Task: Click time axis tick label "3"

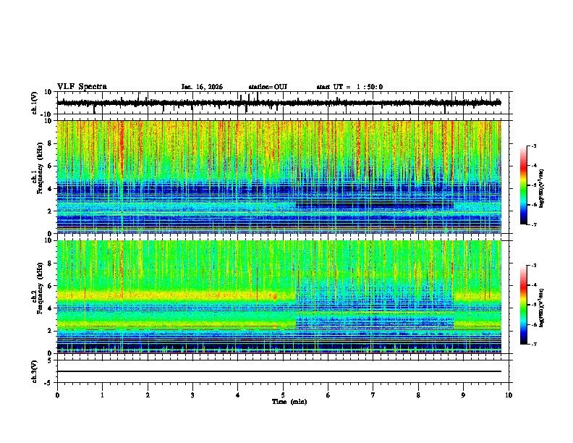Action: 192,395
